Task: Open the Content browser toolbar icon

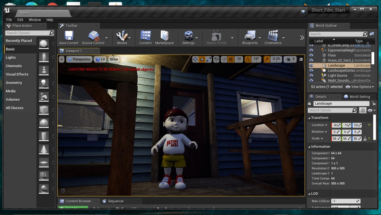Action: pos(145,36)
